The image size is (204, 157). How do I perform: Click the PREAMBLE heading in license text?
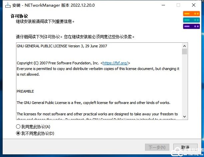pos(25,91)
